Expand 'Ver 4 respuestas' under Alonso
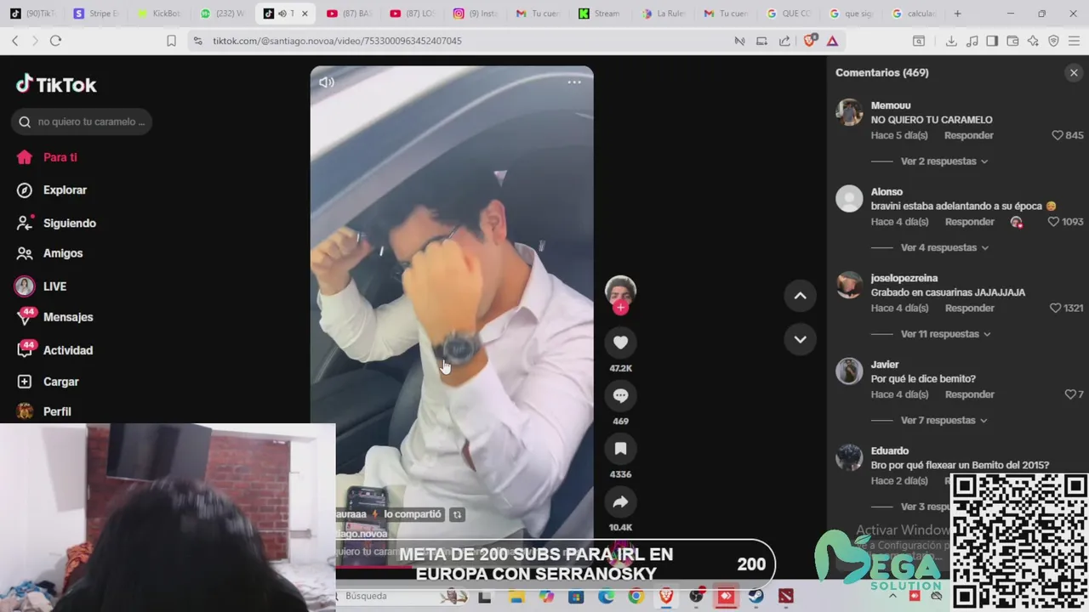The image size is (1089, 612). (x=944, y=247)
